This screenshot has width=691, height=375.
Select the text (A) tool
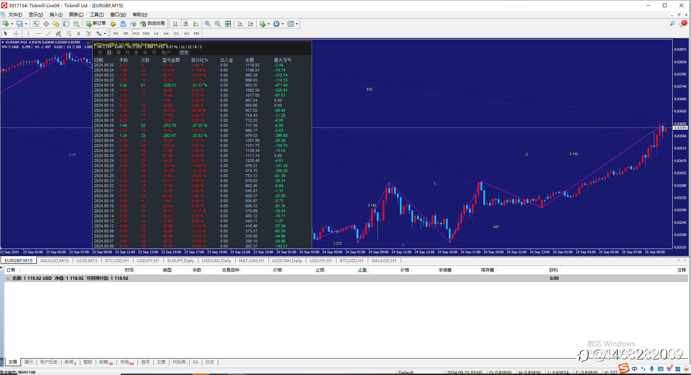pyautogui.click(x=79, y=33)
